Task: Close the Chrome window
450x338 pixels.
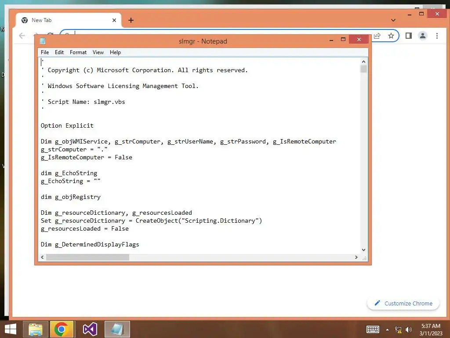Action: pyautogui.click(x=437, y=14)
